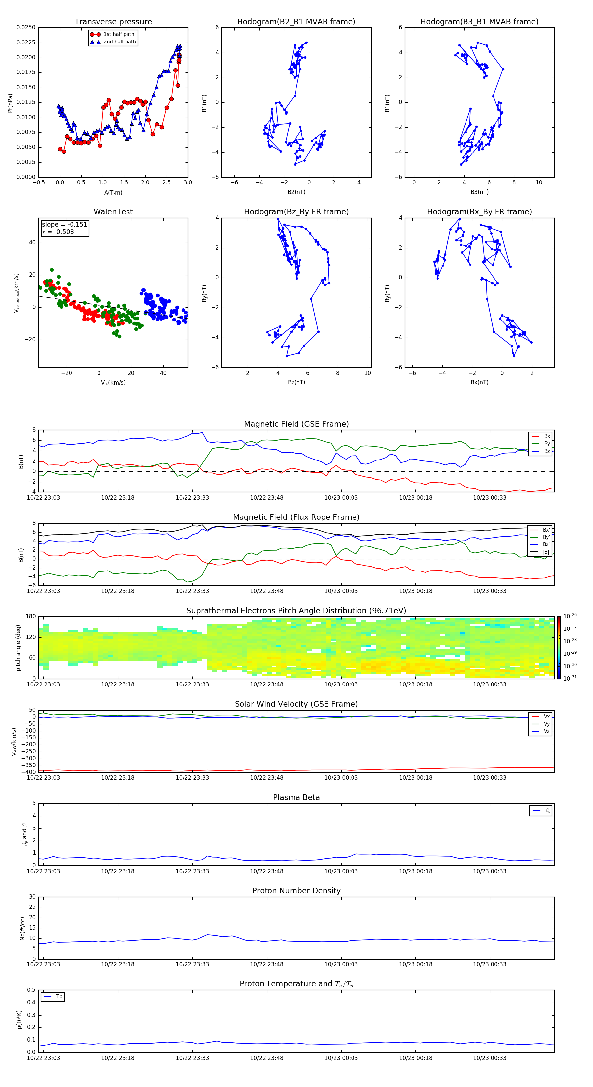Click '10/23 00:03' tick under Plasma Beta
Screen dimensions: 593x1087
point(341,871)
